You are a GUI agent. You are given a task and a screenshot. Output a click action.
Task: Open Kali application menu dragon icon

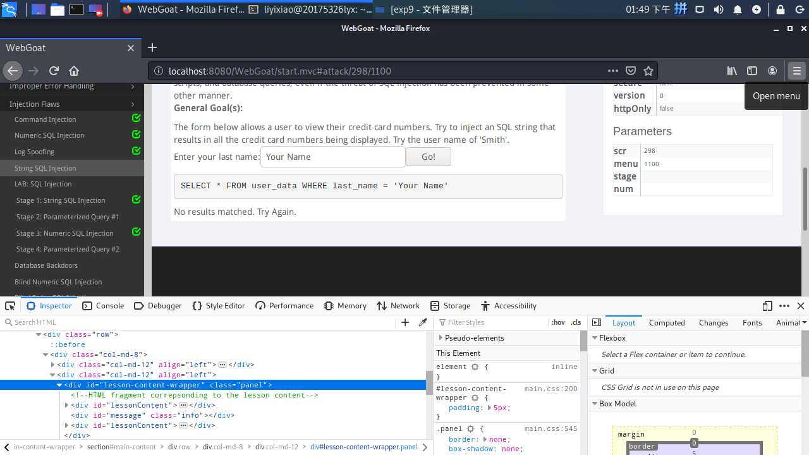click(x=9, y=9)
